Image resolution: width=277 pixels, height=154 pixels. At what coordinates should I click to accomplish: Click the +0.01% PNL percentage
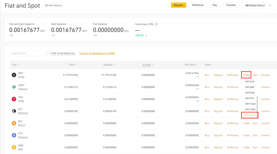(139, 35)
